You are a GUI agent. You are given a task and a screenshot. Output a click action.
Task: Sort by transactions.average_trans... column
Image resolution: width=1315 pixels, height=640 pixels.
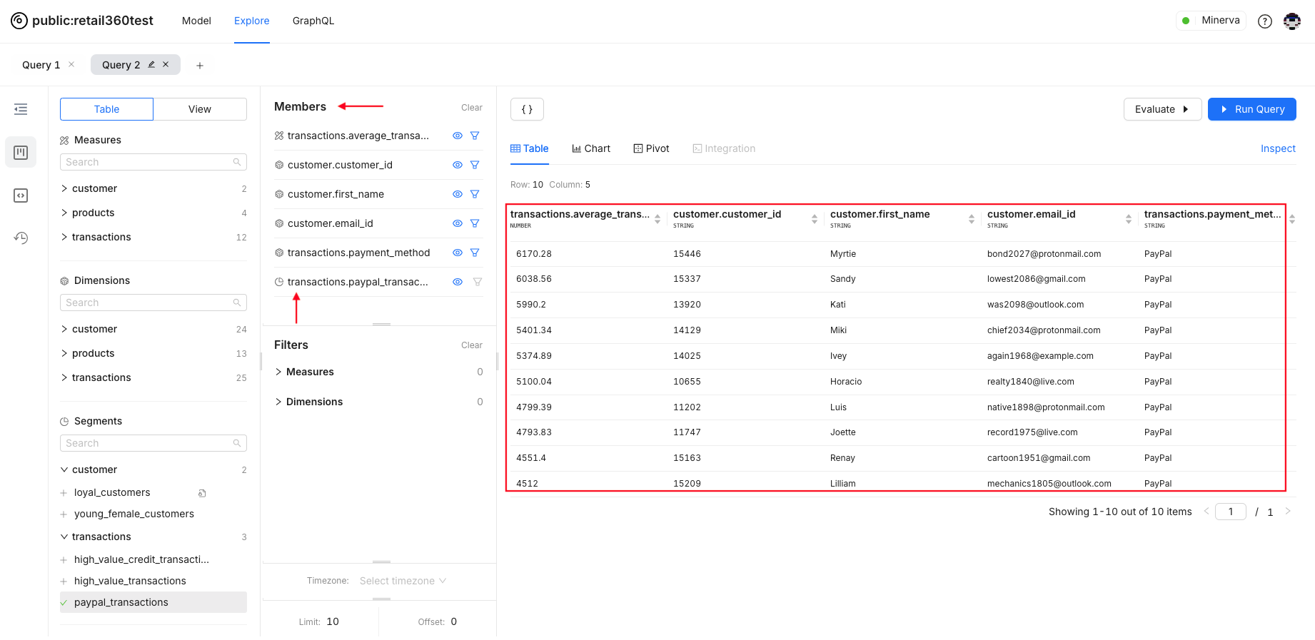[x=657, y=219]
